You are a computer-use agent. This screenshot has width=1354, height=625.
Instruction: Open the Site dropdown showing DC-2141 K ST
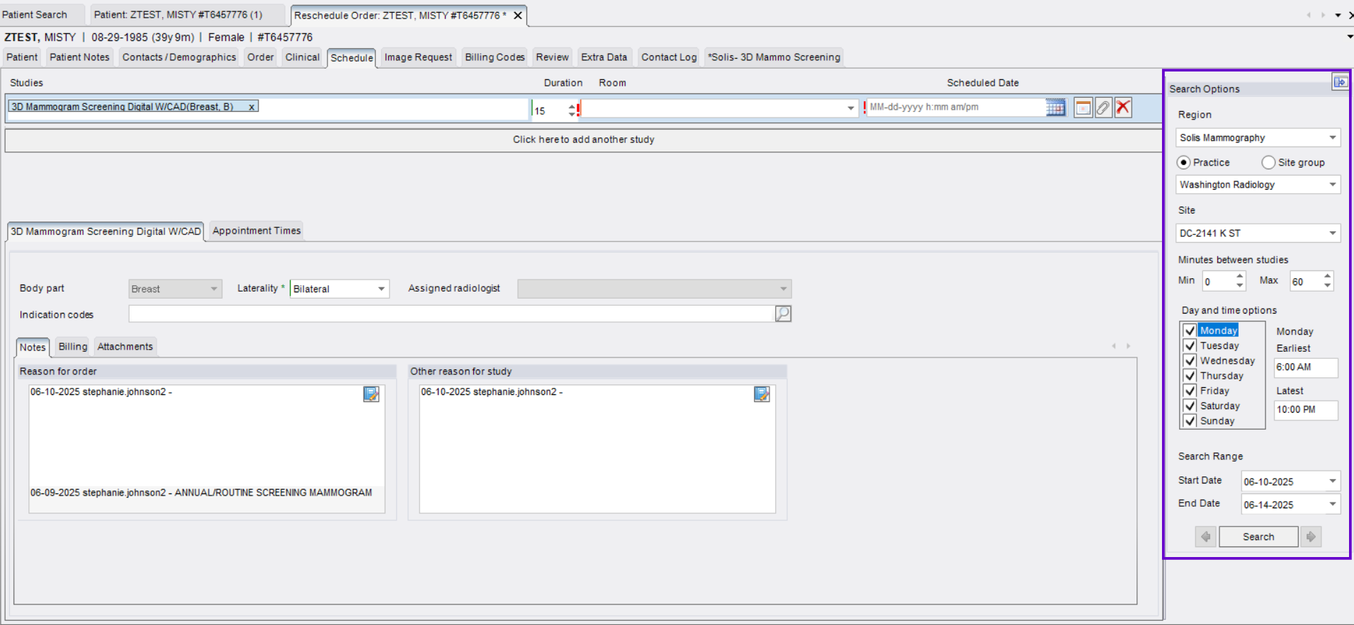click(x=1332, y=233)
